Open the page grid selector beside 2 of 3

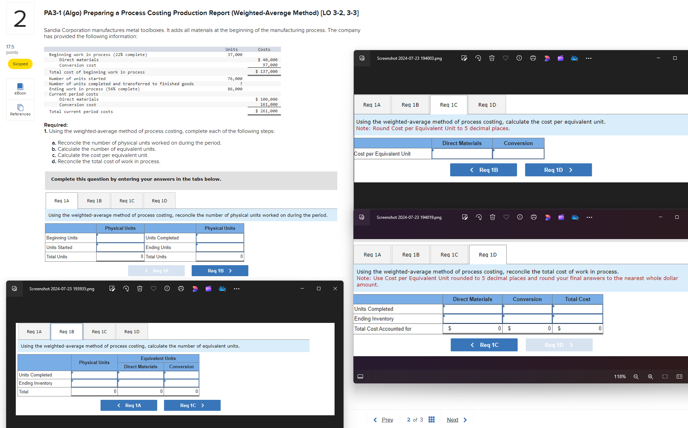[431, 420]
